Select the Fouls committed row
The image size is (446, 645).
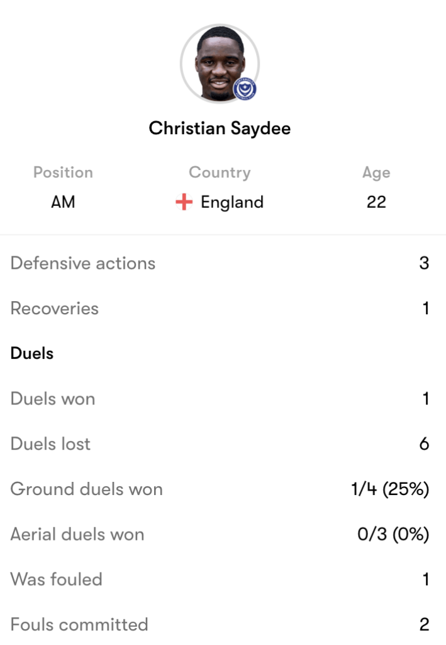click(x=220, y=624)
